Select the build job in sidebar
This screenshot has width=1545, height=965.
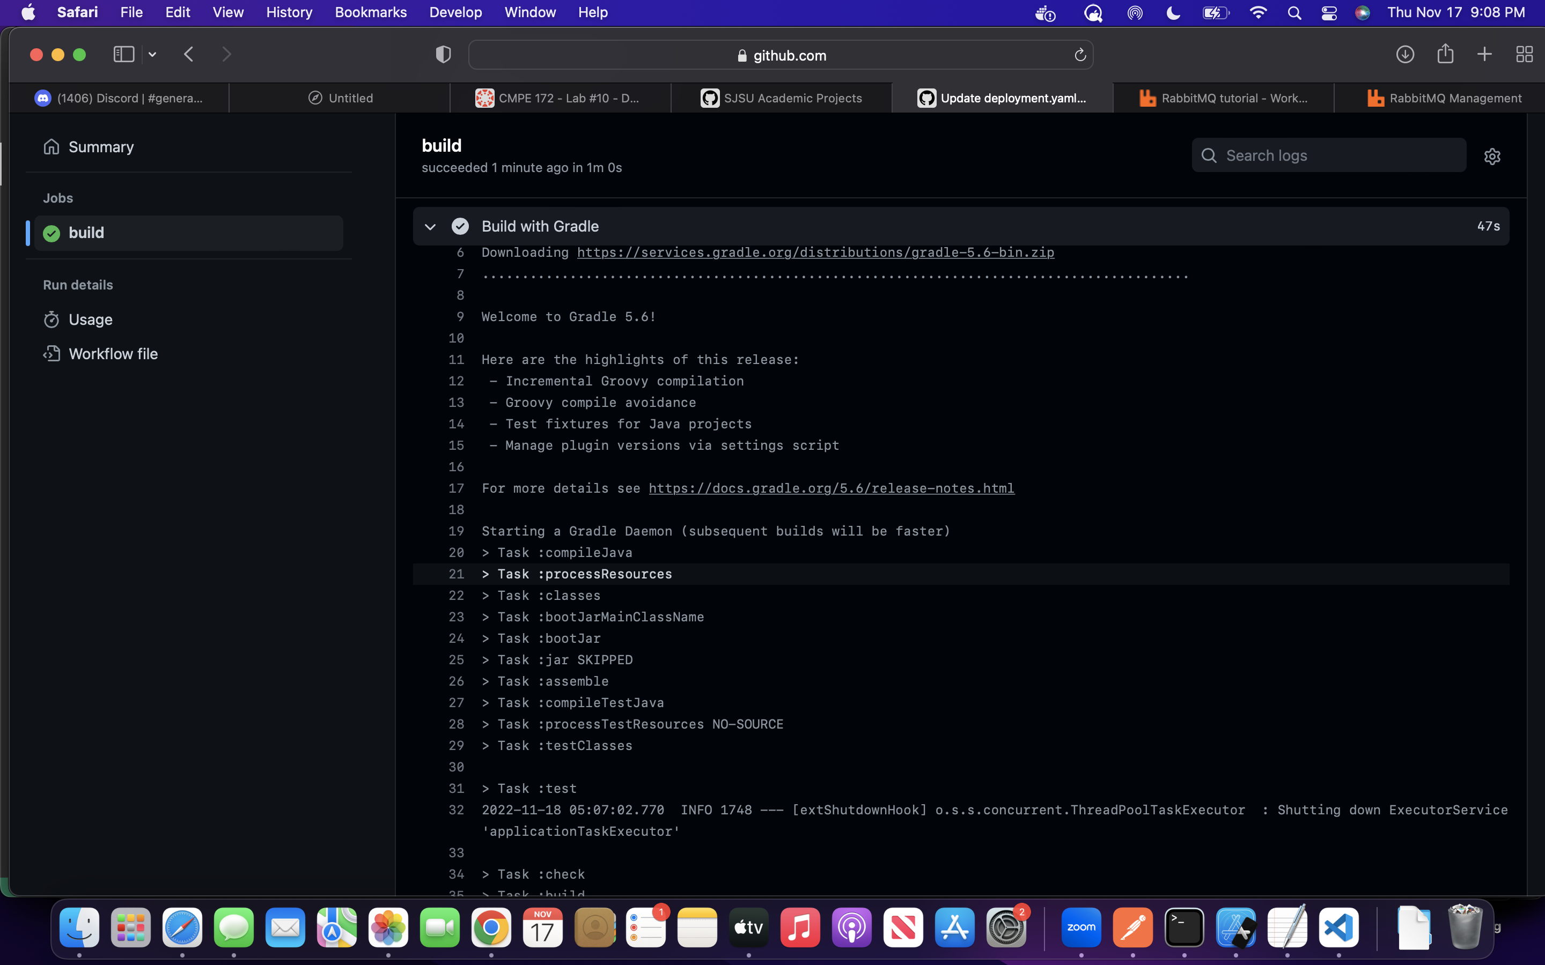tap(86, 233)
